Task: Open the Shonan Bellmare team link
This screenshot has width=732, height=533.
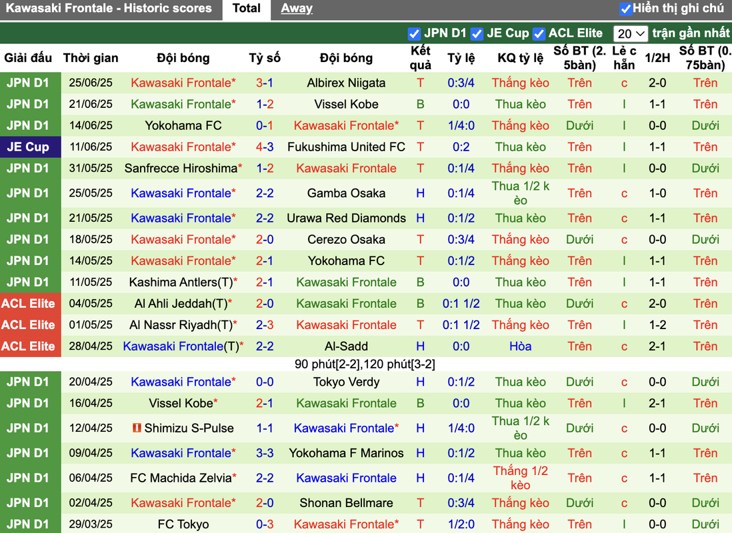Action: (347, 502)
